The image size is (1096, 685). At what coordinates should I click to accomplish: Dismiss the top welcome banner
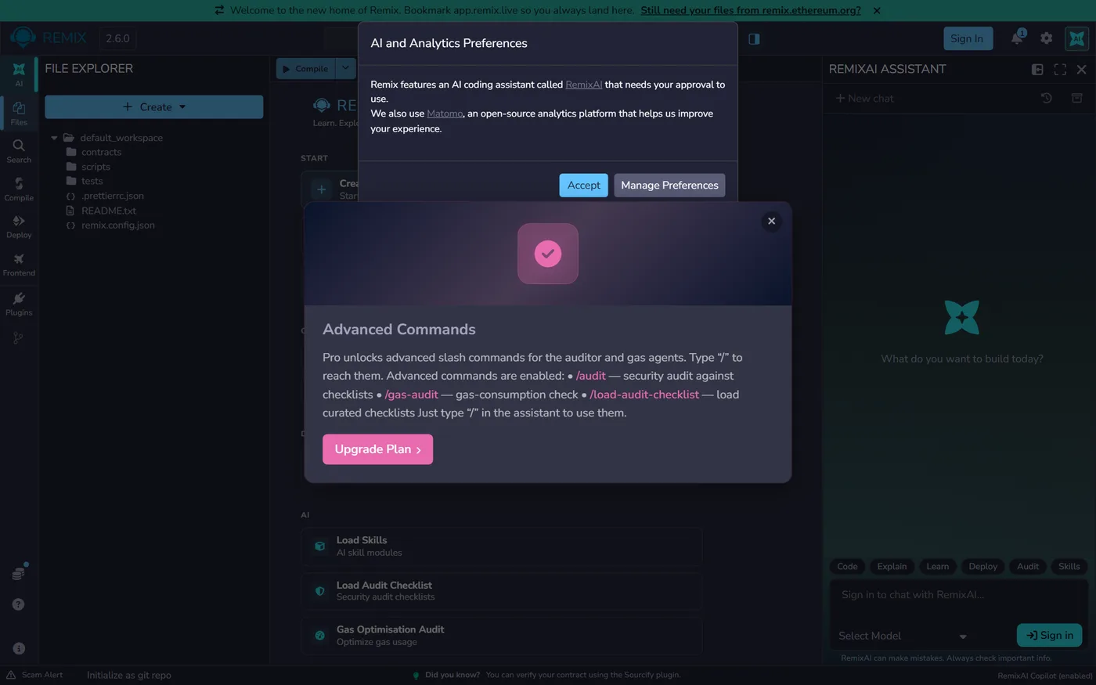click(x=877, y=10)
